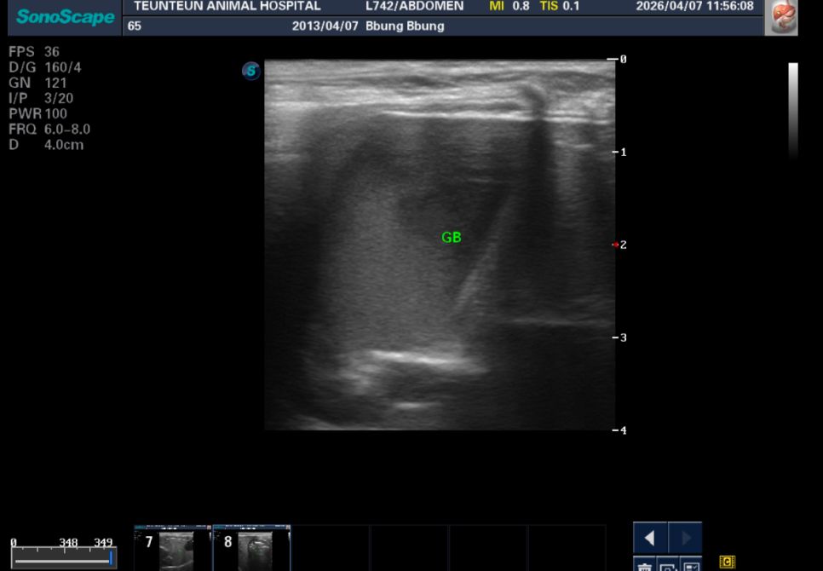Screen dimensions: 823x571
Task: Click the grayscale bar beside the image
Action: click(793, 110)
